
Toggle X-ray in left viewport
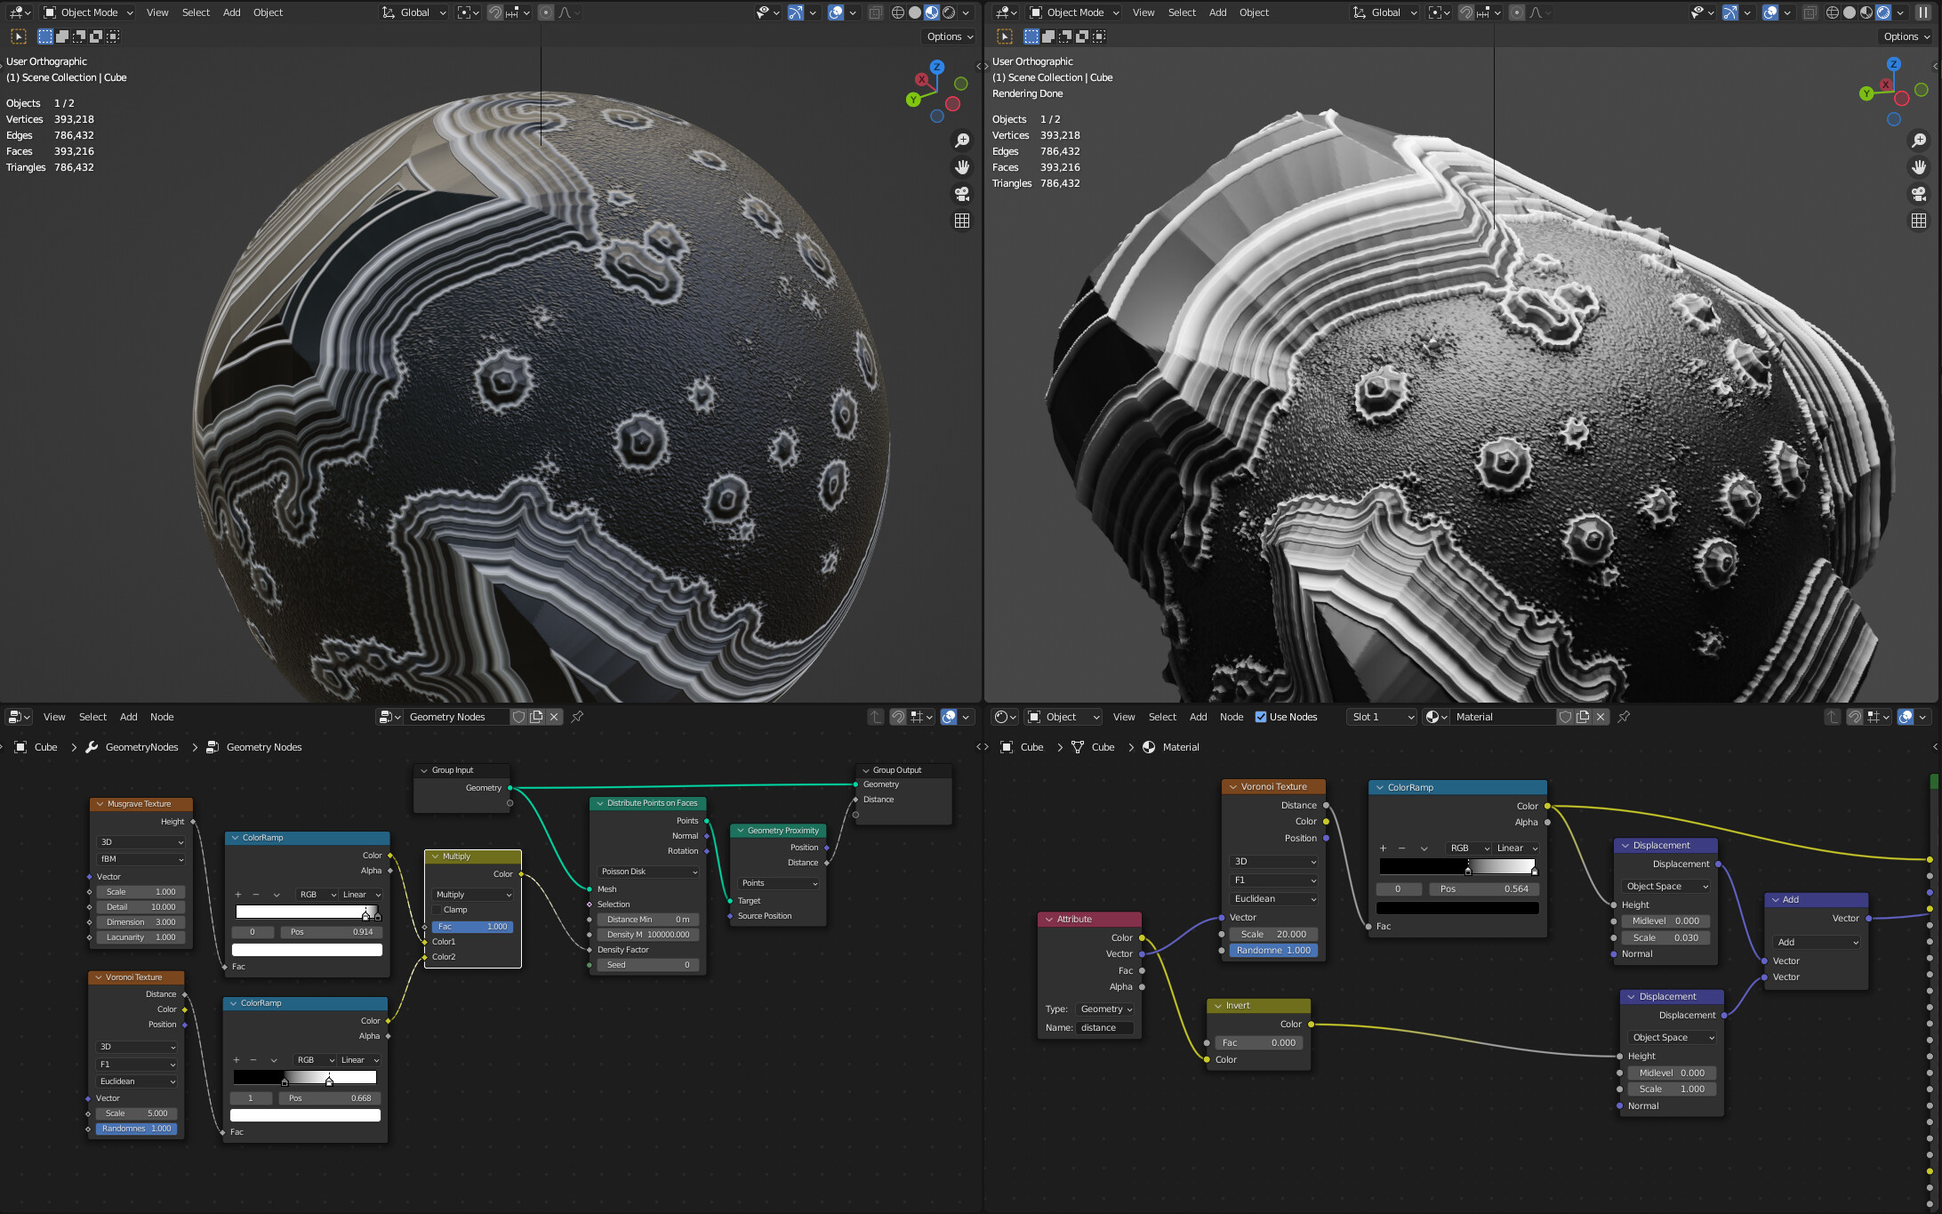click(876, 12)
